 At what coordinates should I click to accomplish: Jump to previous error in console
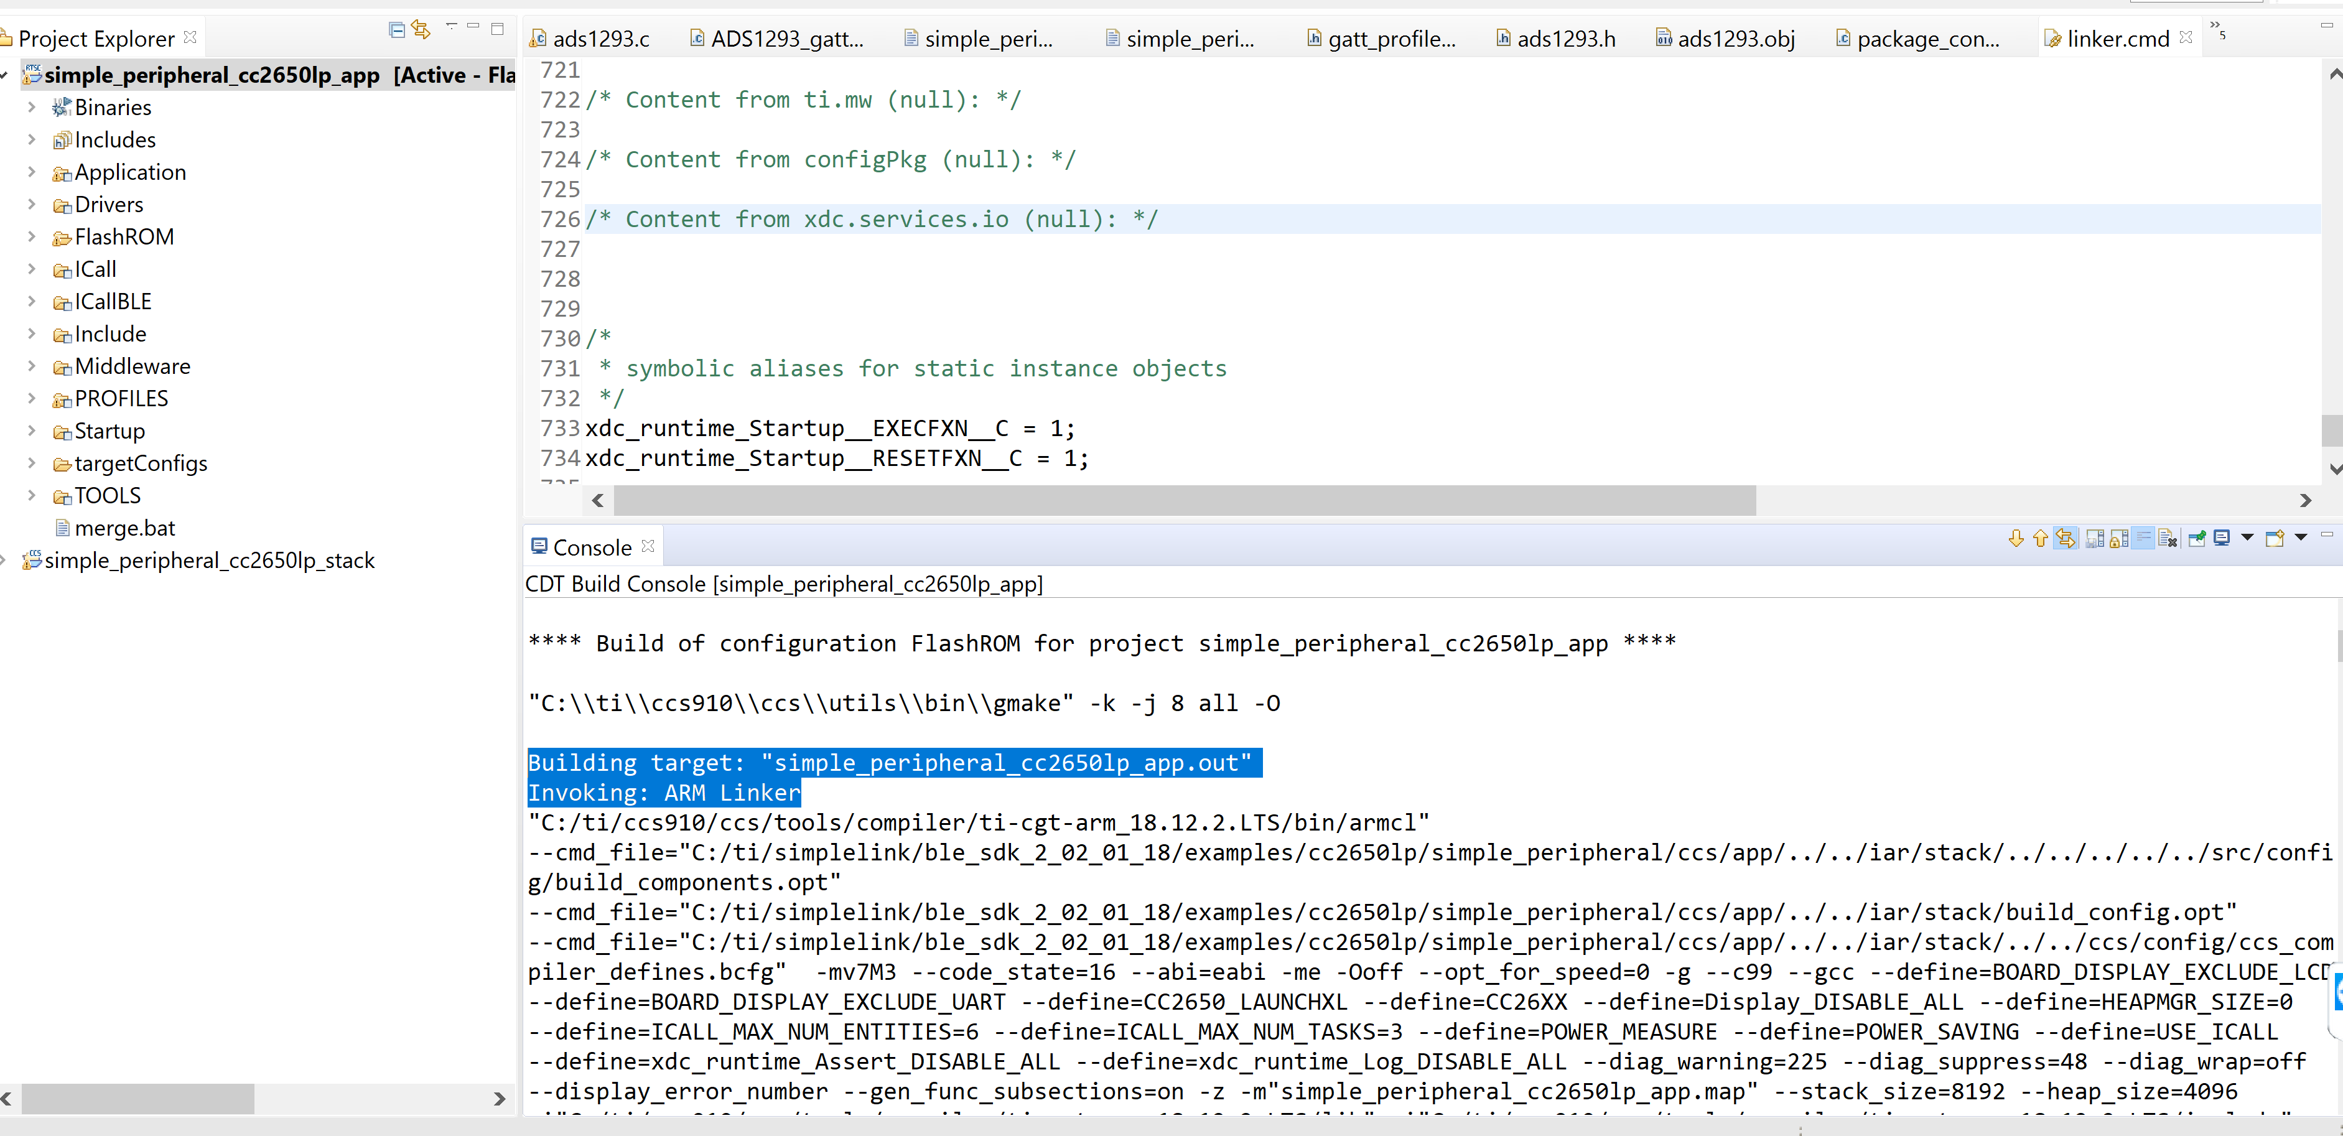(x=2040, y=538)
